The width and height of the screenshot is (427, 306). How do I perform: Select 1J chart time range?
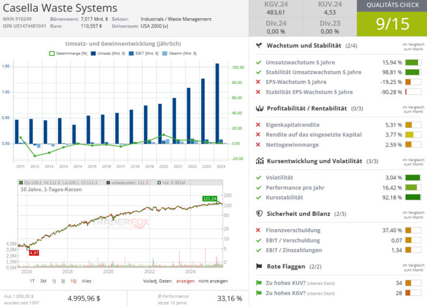pos(54,281)
